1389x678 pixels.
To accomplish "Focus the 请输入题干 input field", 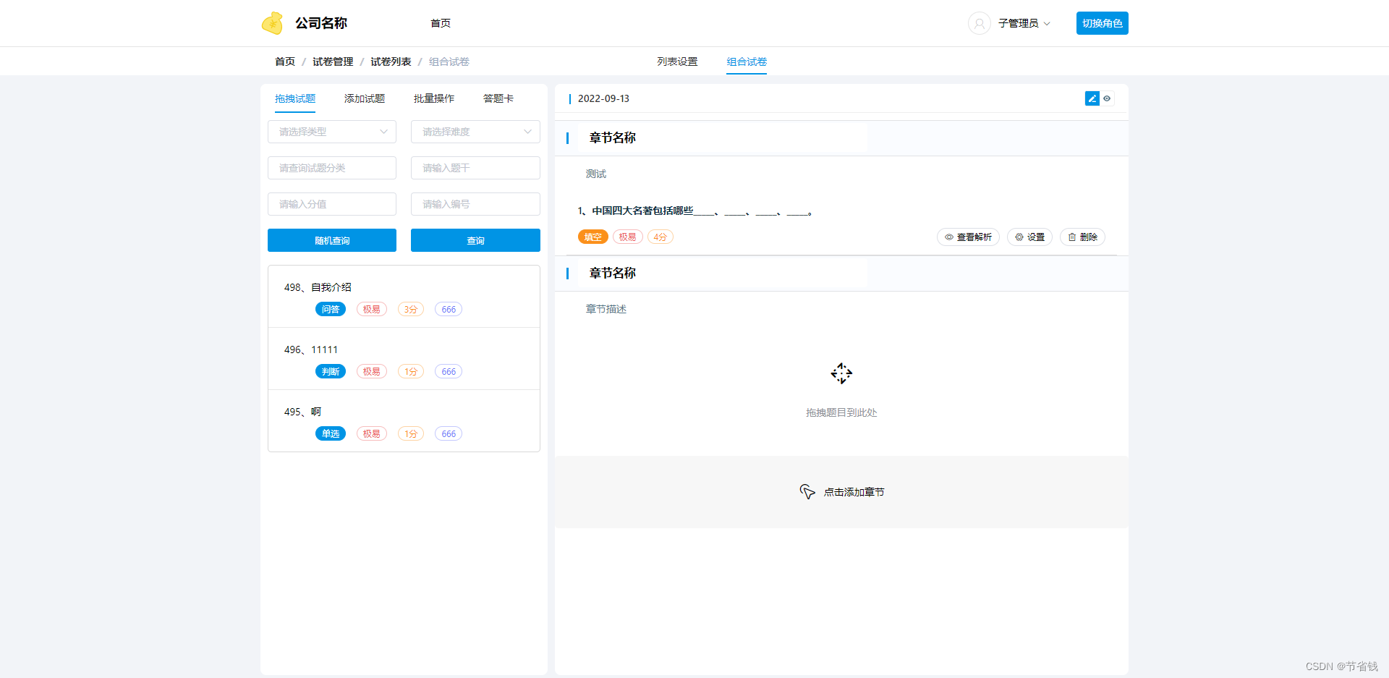I will click(x=475, y=168).
